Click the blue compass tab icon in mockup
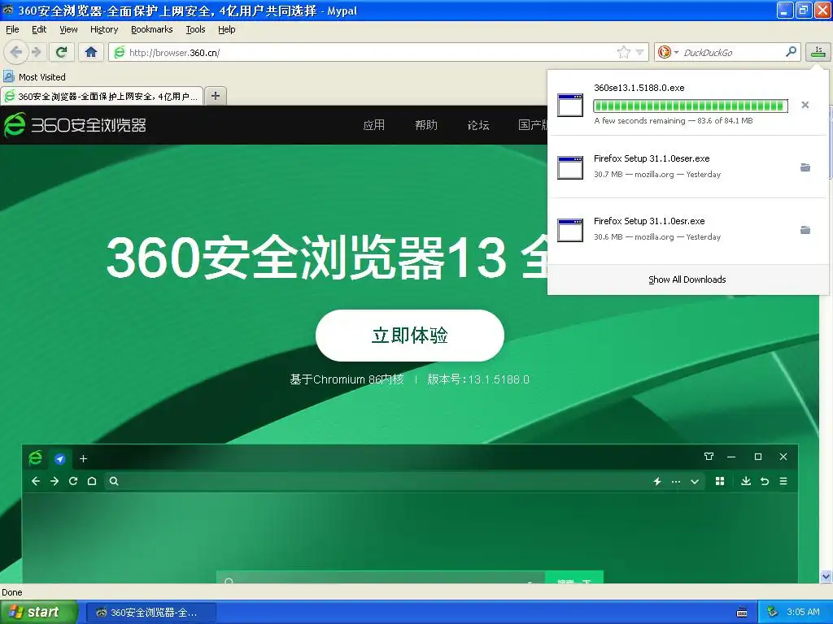The width and height of the screenshot is (833, 624). pyautogui.click(x=60, y=459)
